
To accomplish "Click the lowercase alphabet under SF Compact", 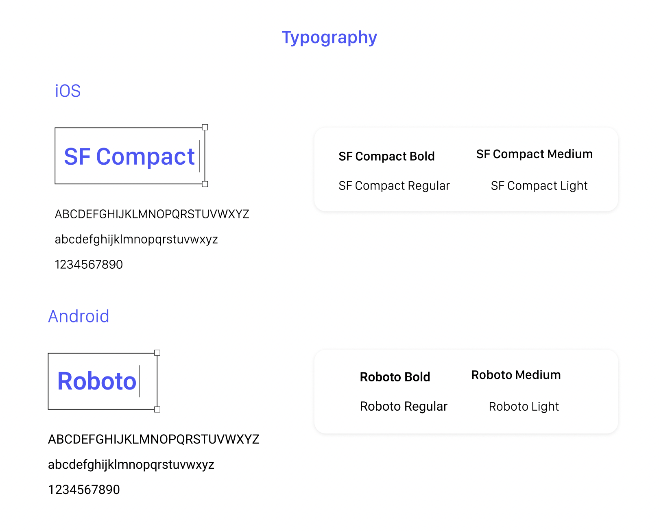I will [x=136, y=239].
